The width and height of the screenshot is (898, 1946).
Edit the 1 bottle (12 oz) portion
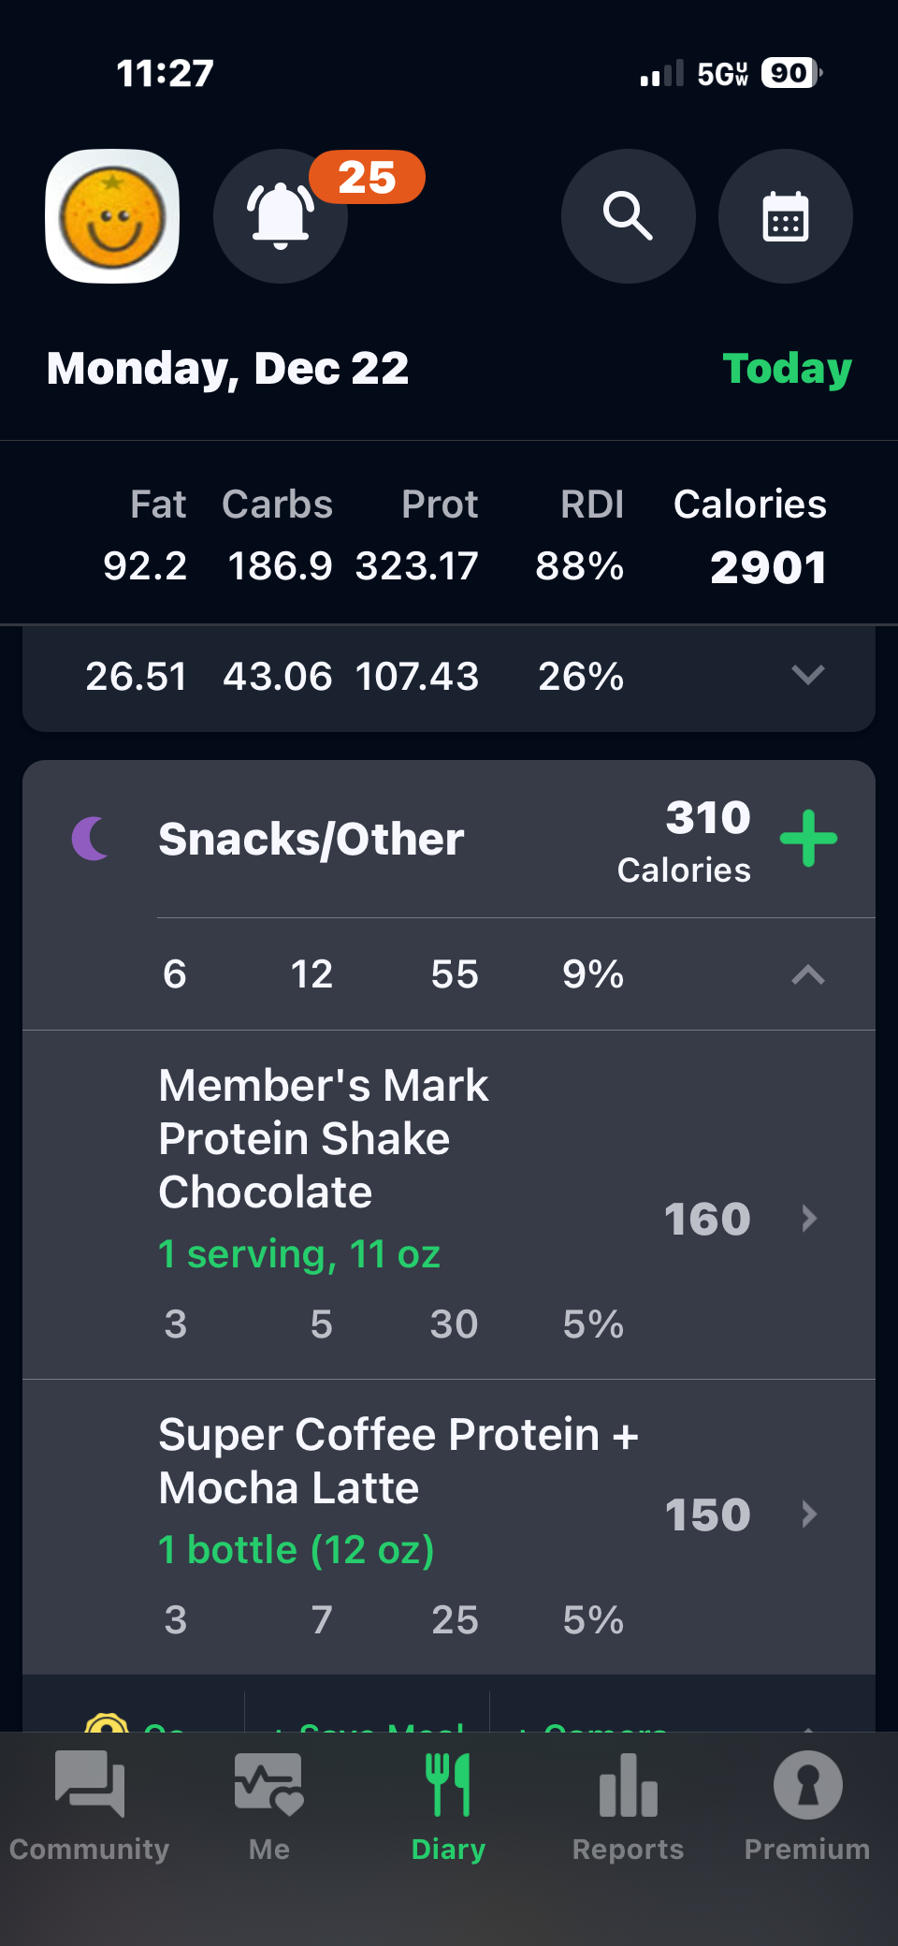click(x=297, y=1550)
